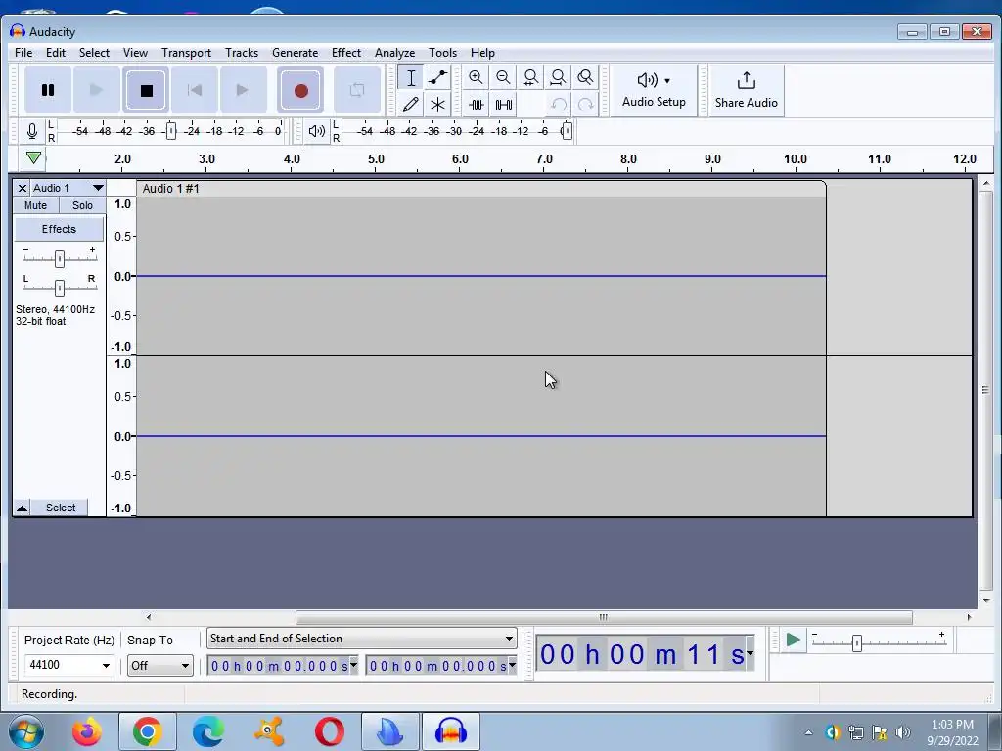Open Google Chrome from the taskbar
This screenshot has width=1002, height=751.
(148, 731)
